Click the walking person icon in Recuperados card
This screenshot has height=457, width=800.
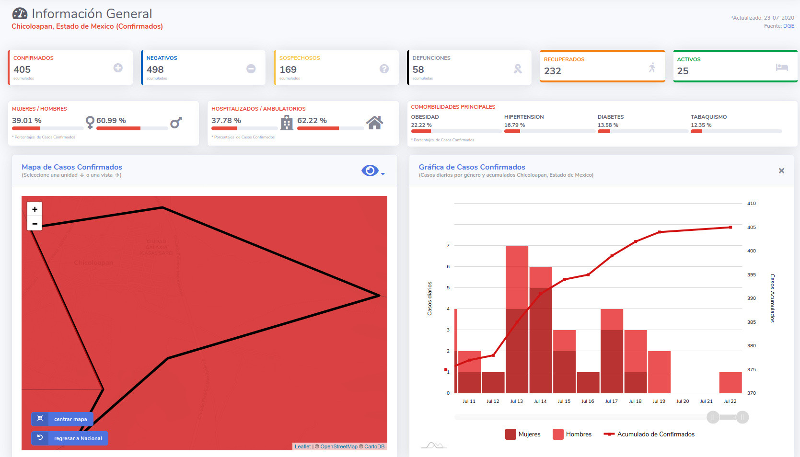click(652, 68)
